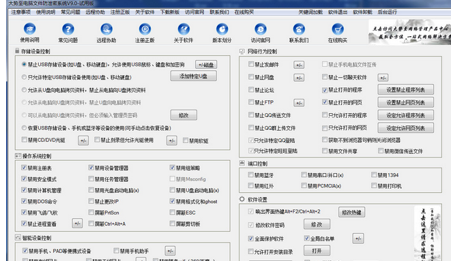This screenshot has width=451, height=261.
Task: Click the 设置禁止程序列表 button
Action: 405,90
